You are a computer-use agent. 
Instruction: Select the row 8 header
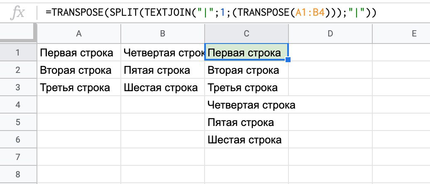coord(18,174)
